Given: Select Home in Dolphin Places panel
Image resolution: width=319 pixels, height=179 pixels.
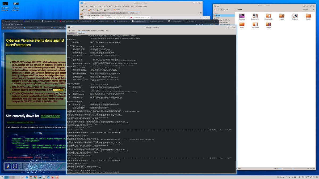Looking at the screenshot, I should [x=224, y=16].
